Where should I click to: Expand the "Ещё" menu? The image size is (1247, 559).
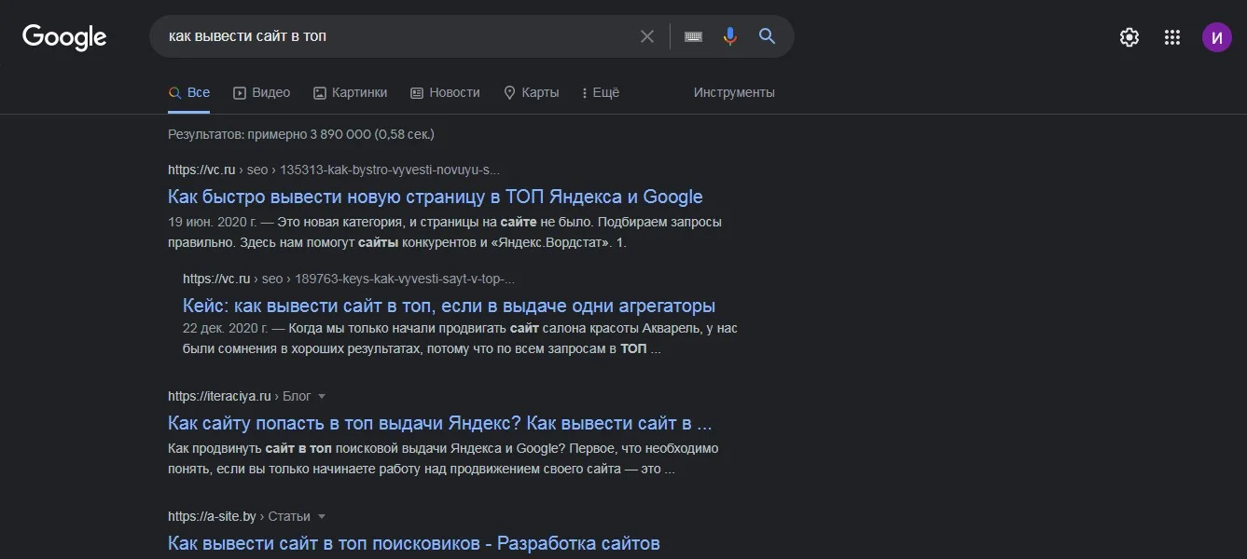pyautogui.click(x=600, y=92)
